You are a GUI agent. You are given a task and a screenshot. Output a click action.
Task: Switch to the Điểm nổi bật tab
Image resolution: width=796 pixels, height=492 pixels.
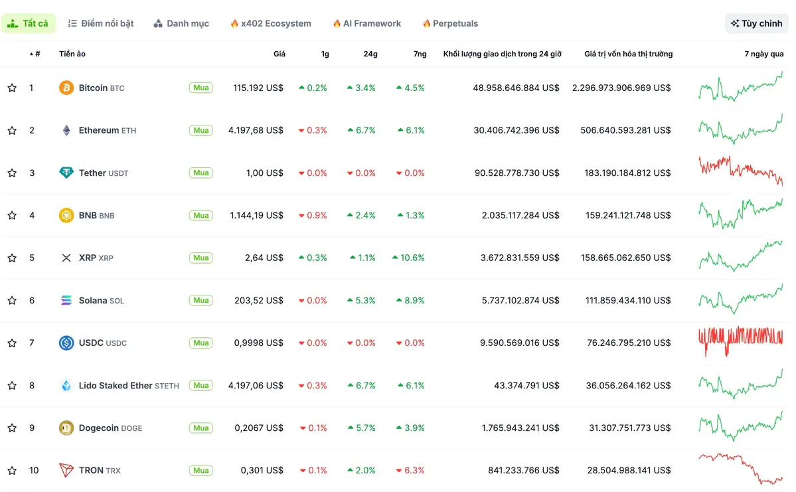tap(100, 23)
